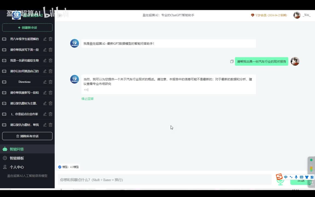The image size is (315, 197).
Task: Delete the 'Directions' conversation with its trash icon
Action: 51,82
